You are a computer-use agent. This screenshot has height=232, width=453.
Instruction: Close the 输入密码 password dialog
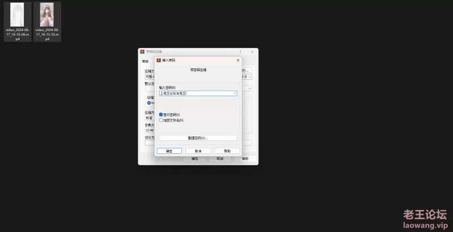(x=237, y=59)
